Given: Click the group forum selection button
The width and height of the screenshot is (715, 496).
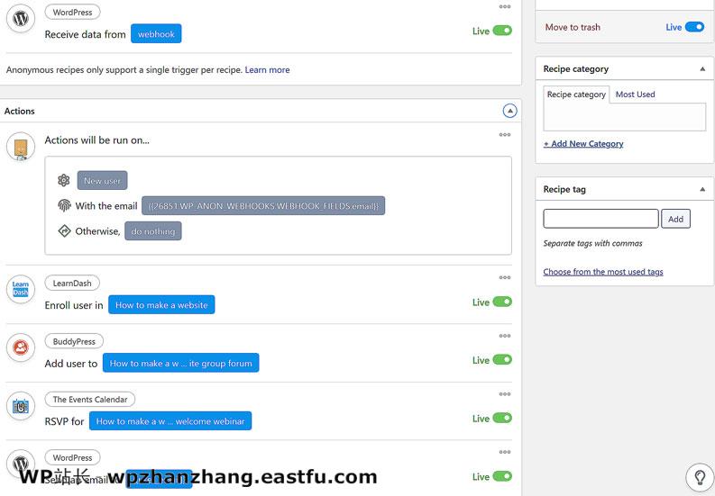Looking at the screenshot, I should click(180, 363).
